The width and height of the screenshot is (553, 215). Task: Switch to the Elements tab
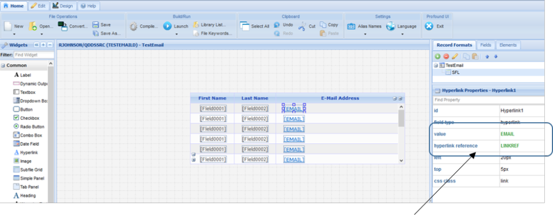(x=508, y=45)
